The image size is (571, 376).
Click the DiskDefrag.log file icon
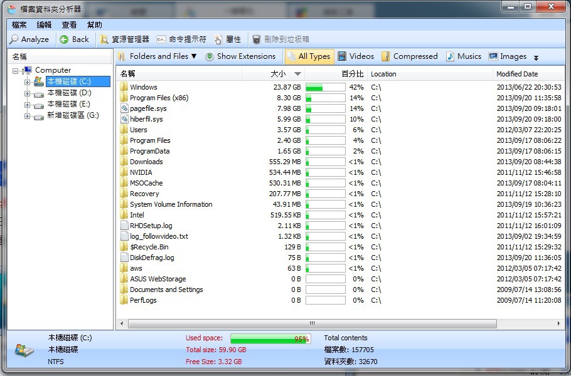tap(124, 258)
